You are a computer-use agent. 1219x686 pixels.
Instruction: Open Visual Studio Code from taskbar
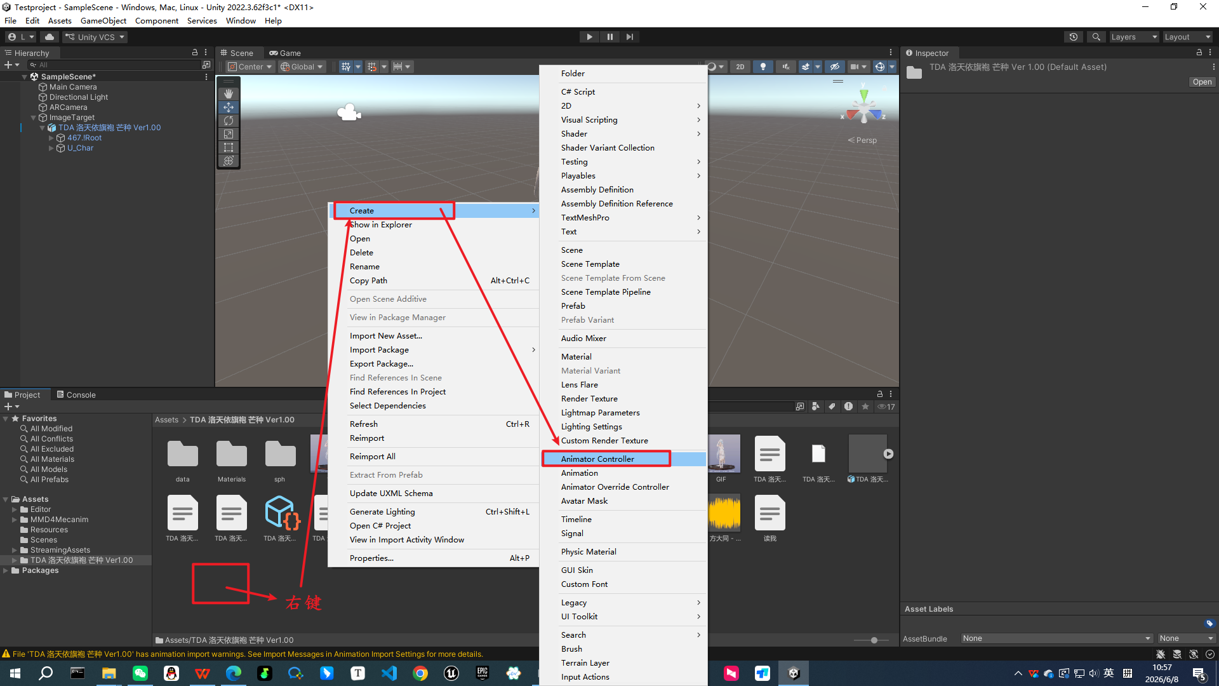389,673
